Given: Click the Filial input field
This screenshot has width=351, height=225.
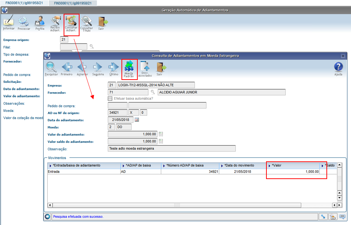Looking at the screenshot, I should (74, 47).
